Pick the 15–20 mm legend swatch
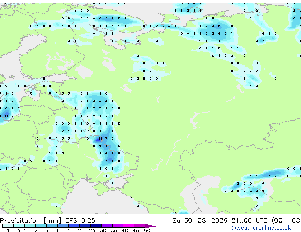301x232 pixels. (x=74, y=226)
